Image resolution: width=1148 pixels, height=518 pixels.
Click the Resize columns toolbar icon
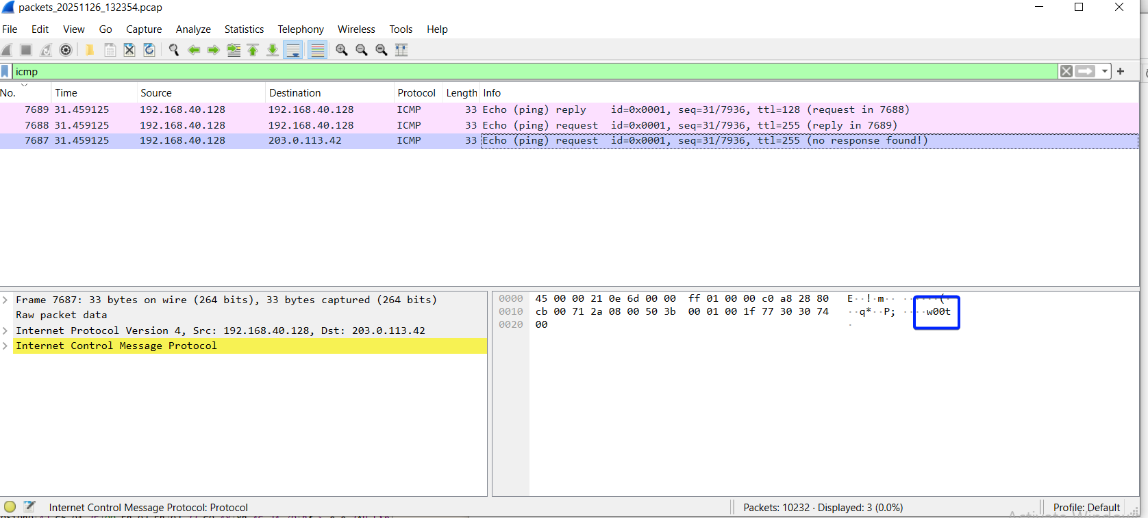point(401,50)
